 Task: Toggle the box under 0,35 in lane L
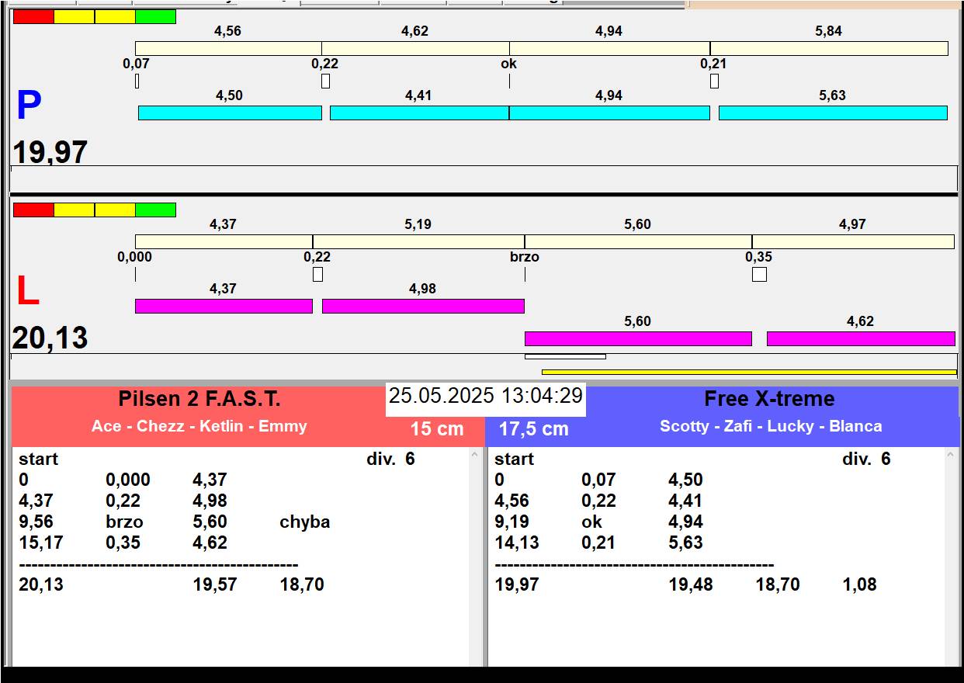[x=759, y=274]
